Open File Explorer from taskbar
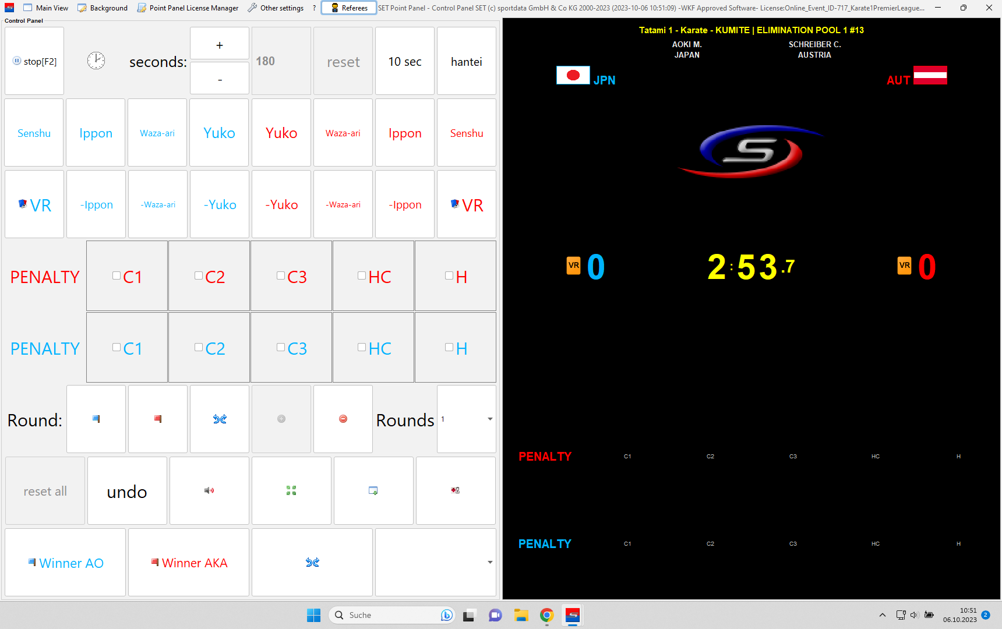Screen dimensions: 1002x629 (x=521, y=615)
